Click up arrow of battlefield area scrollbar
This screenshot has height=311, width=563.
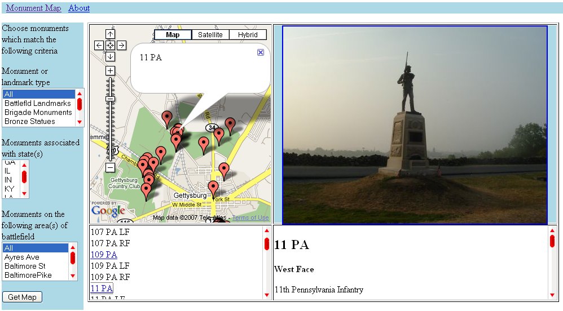tap(73, 247)
